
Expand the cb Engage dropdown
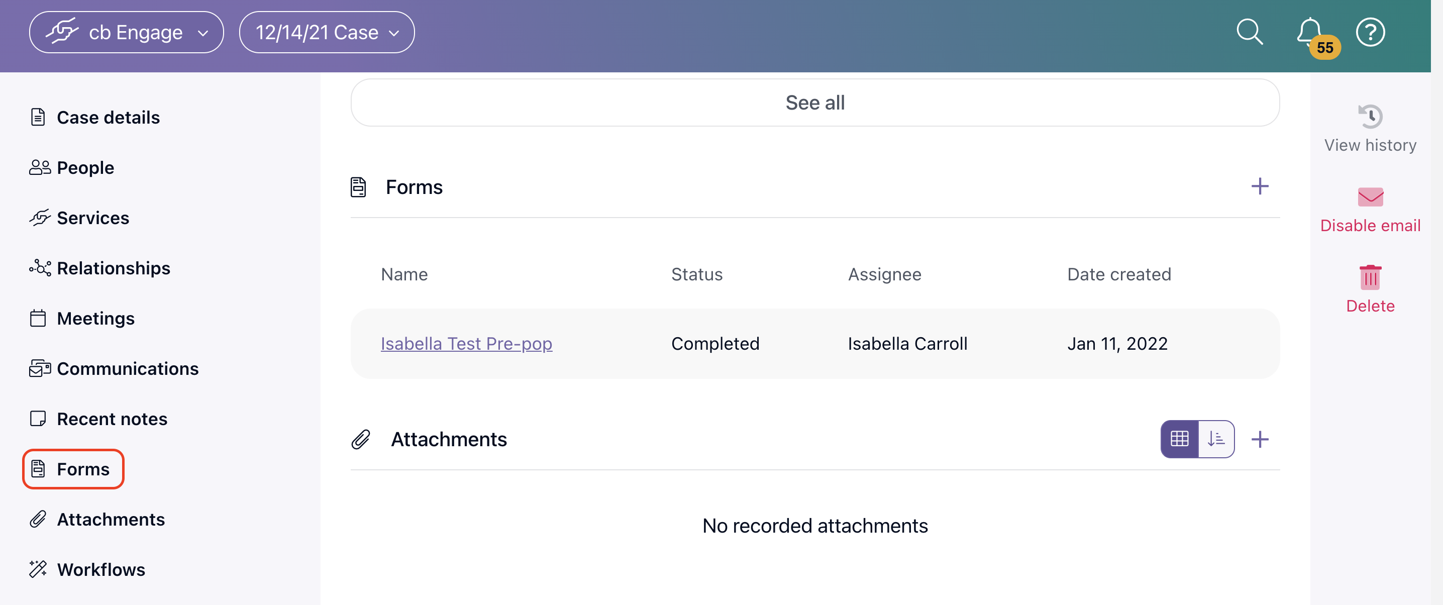pyautogui.click(x=127, y=32)
